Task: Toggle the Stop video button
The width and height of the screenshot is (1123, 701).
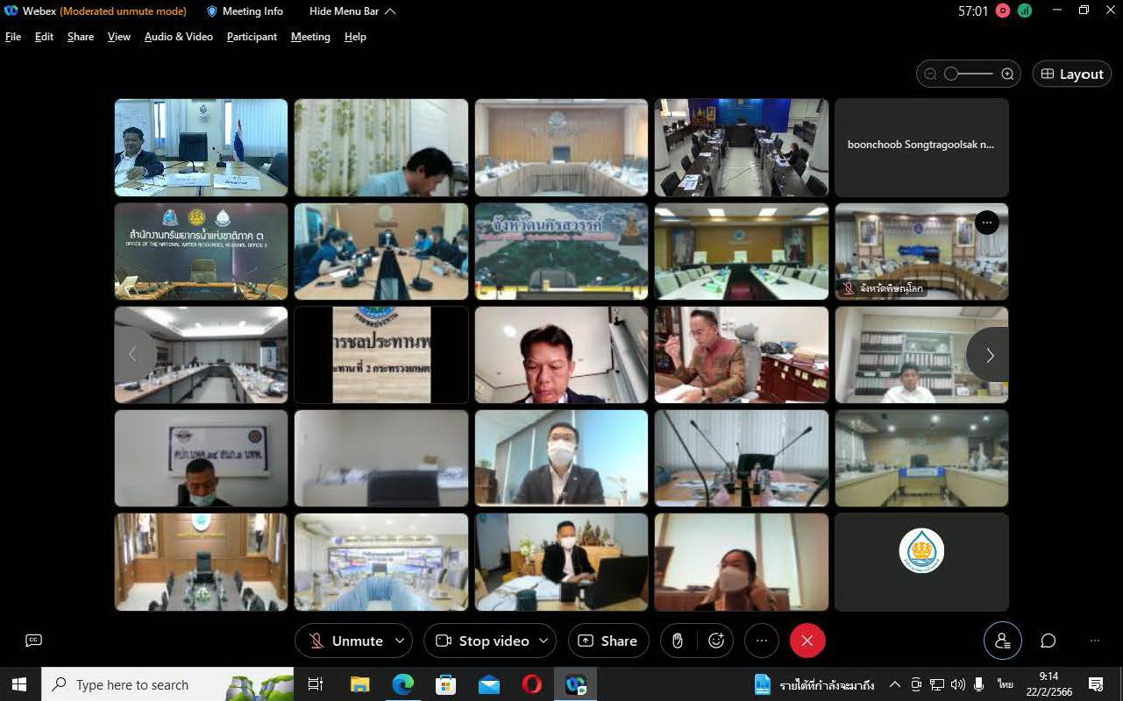Action: click(482, 641)
